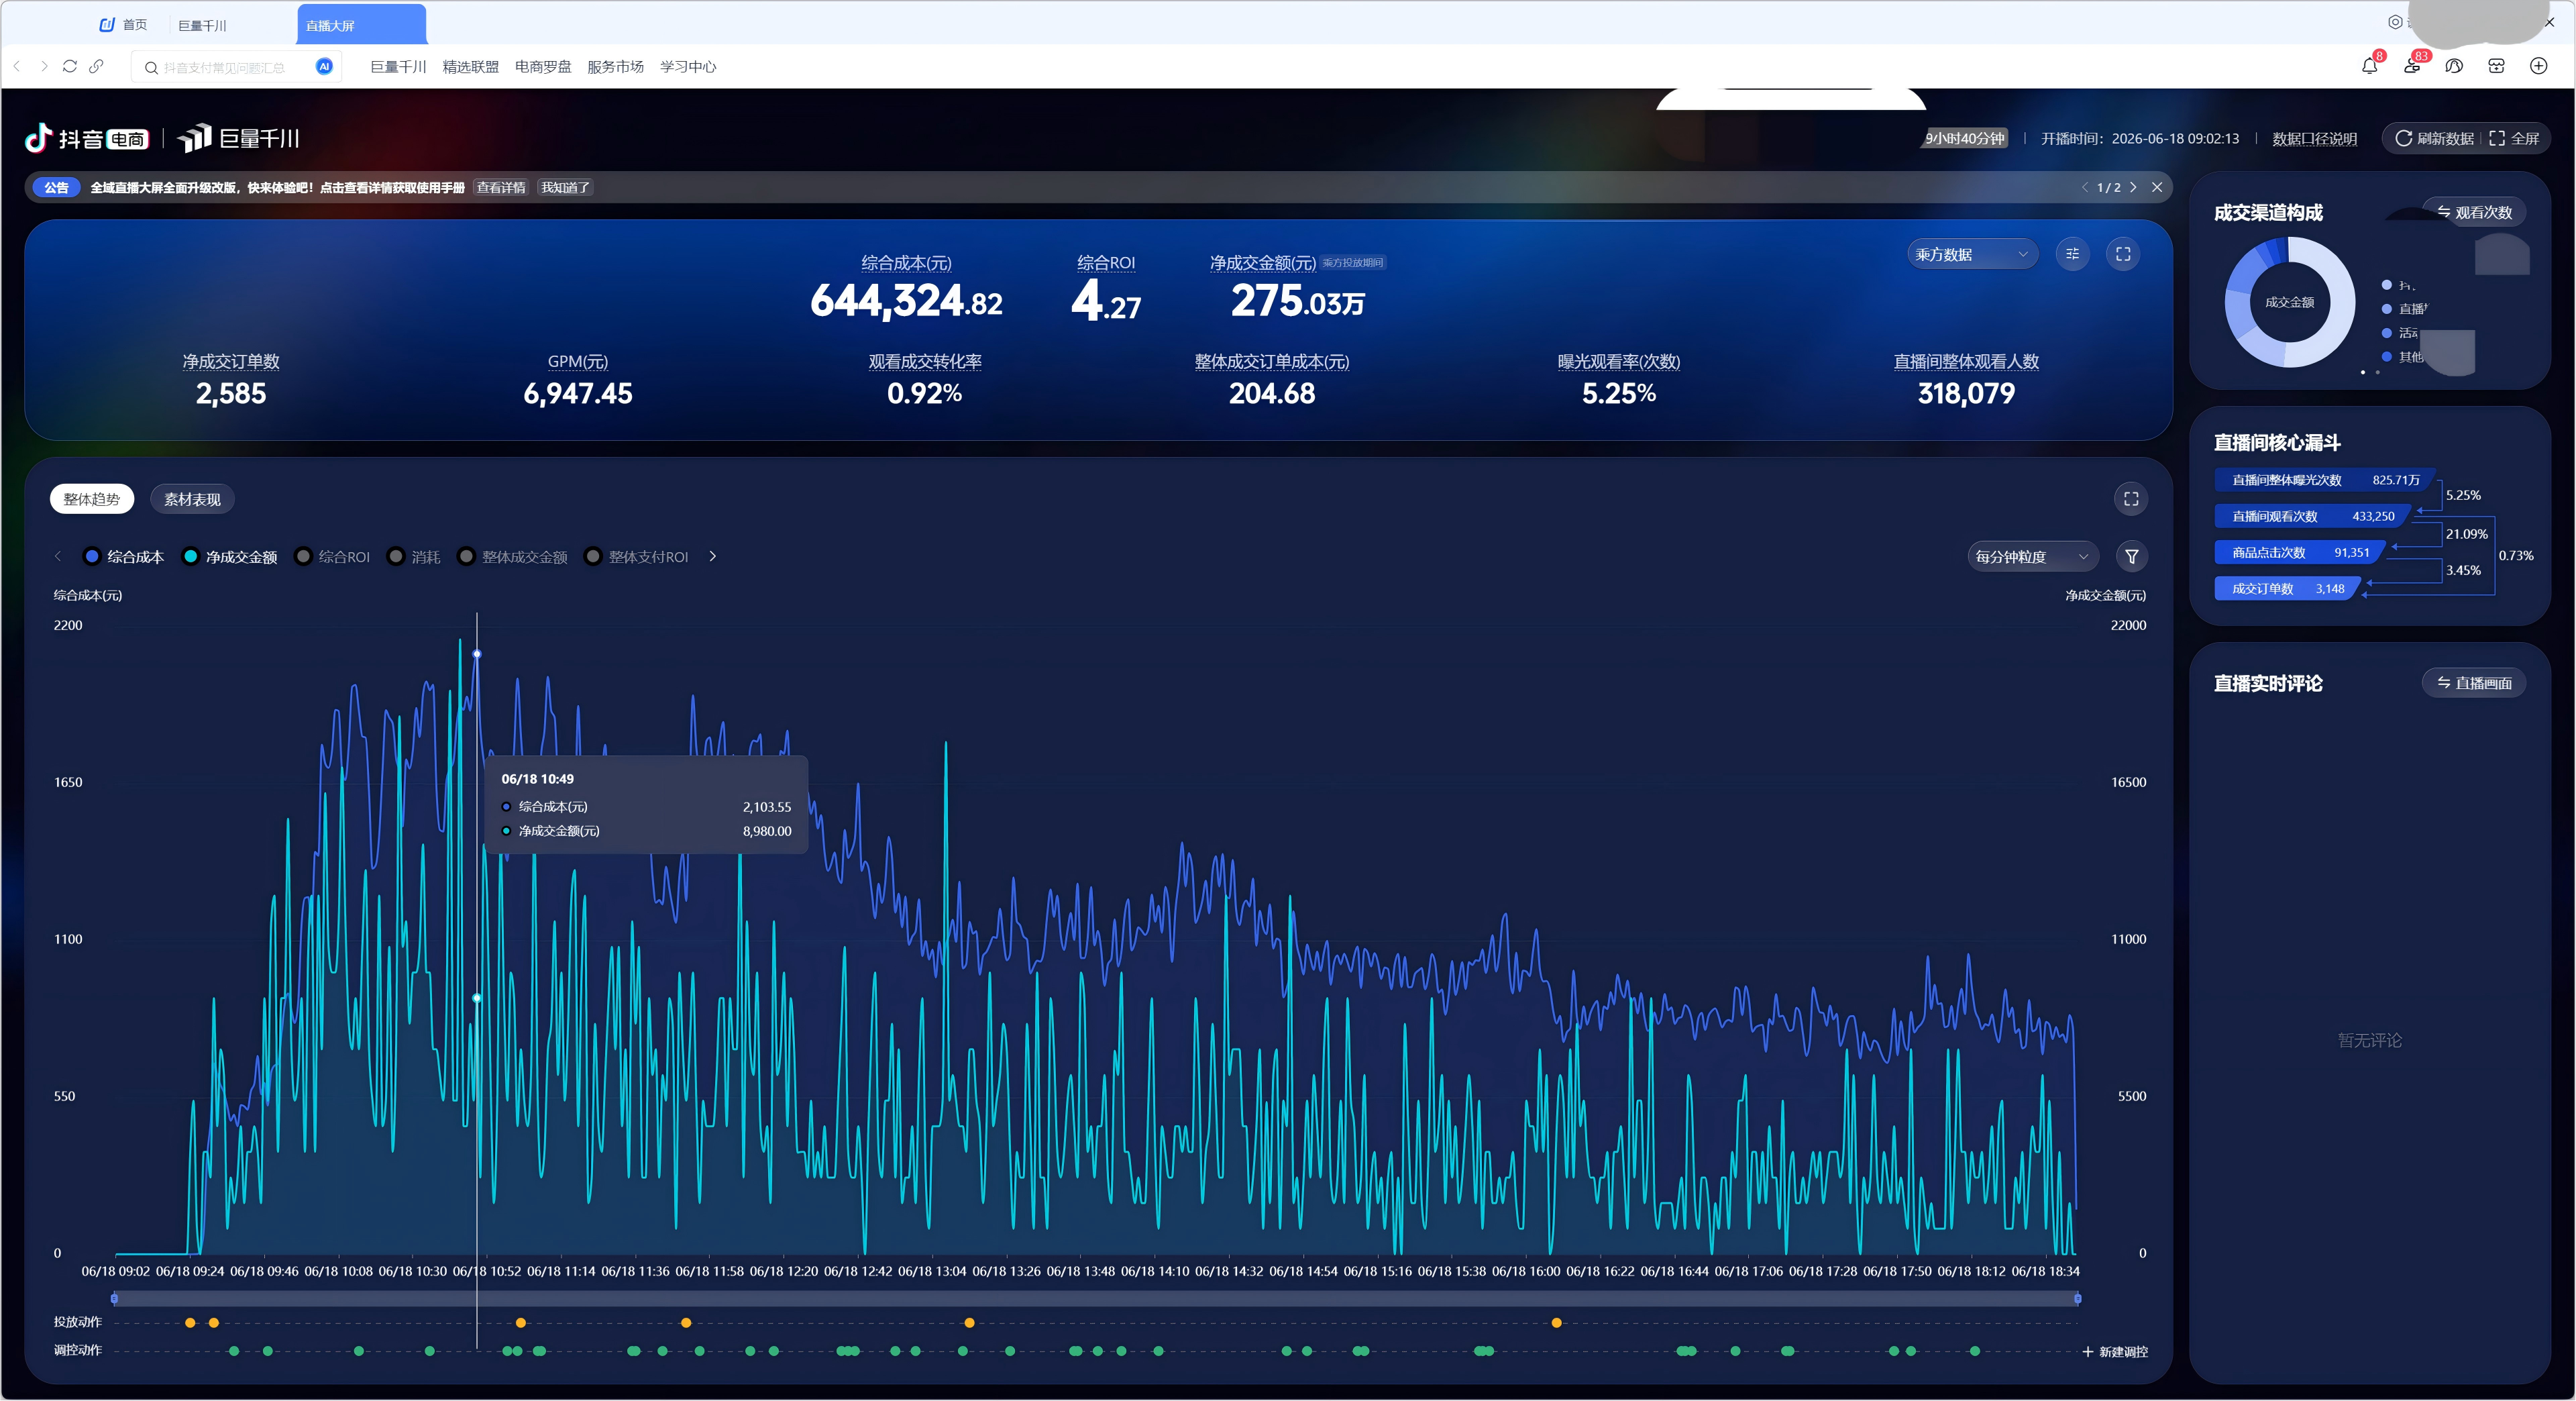
Task: Click the plus circle icon in toolbar
Action: pyautogui.click(x=2538, y=66)
